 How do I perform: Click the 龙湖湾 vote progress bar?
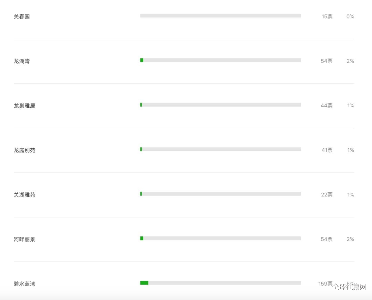220,60
